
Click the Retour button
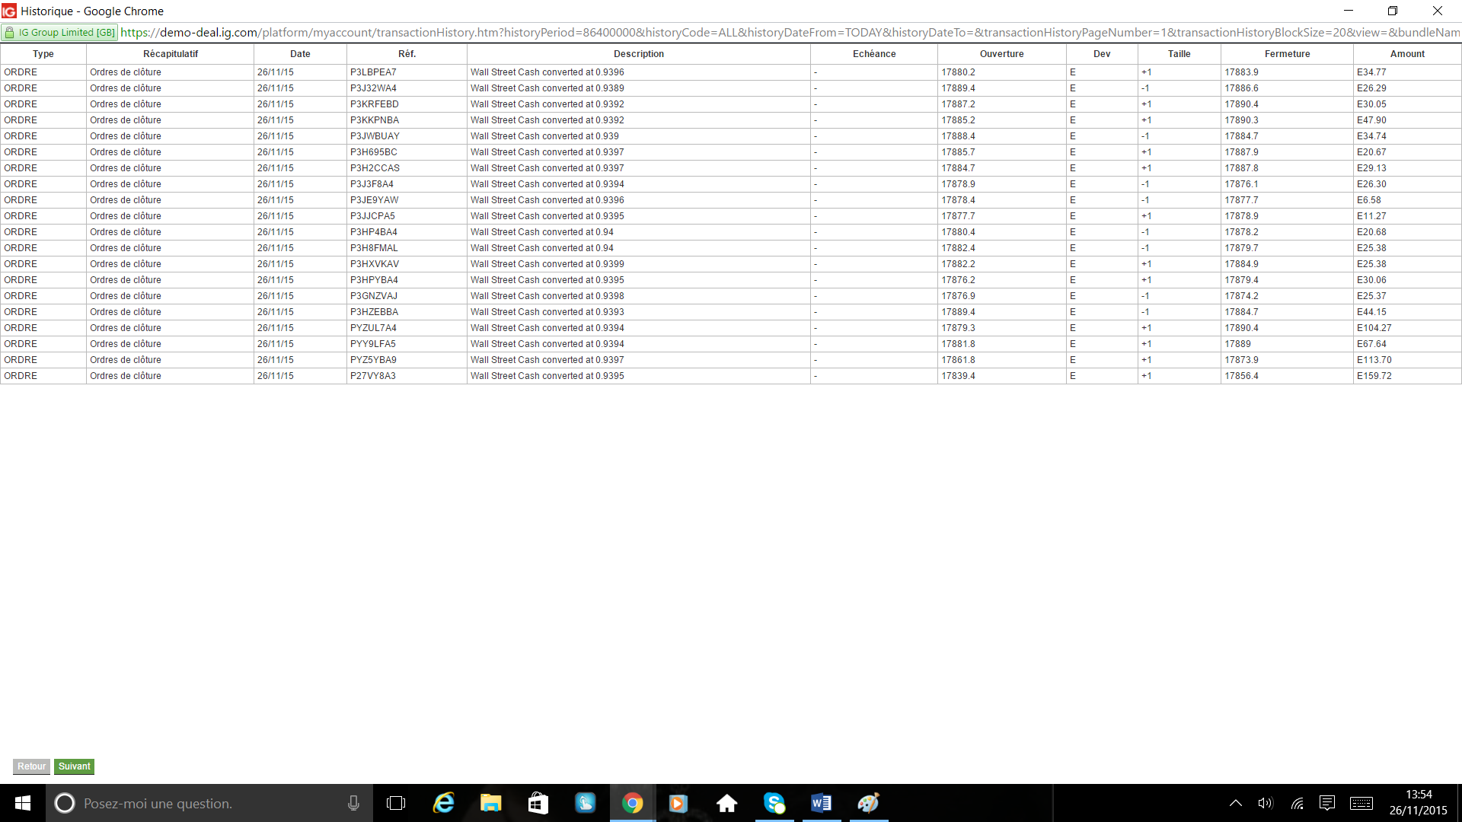[31, 766]
